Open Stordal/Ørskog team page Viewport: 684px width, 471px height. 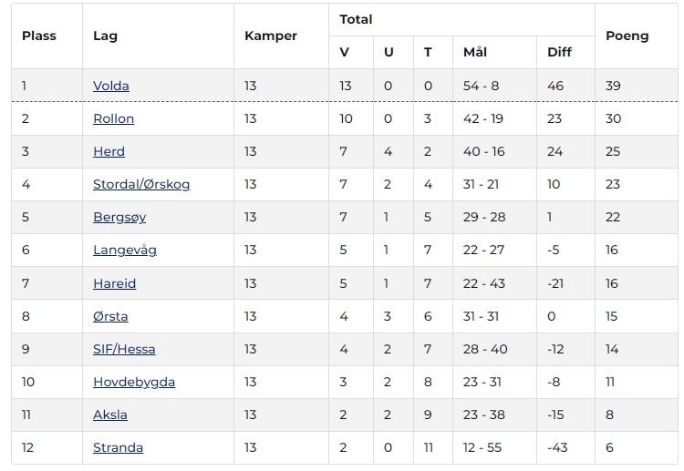point(141,184)
